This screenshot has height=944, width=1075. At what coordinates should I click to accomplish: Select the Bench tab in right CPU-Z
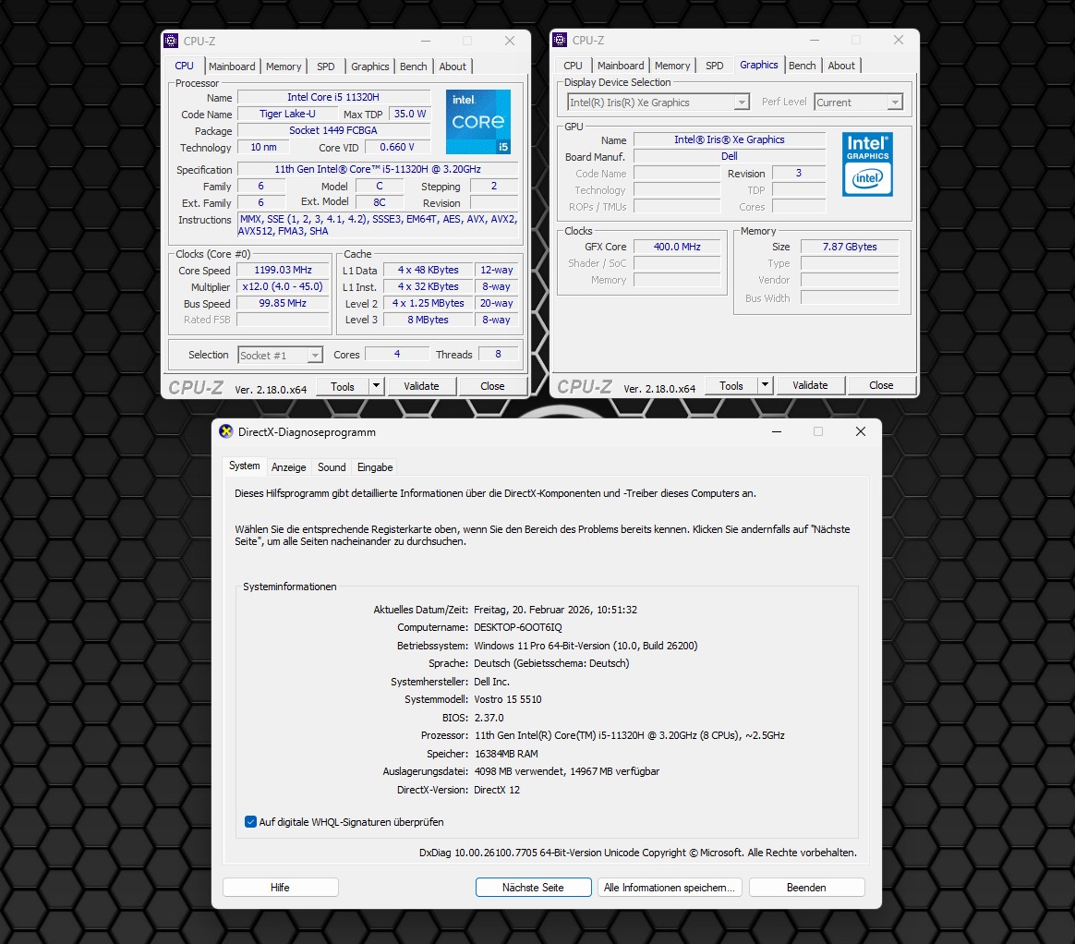802,66
